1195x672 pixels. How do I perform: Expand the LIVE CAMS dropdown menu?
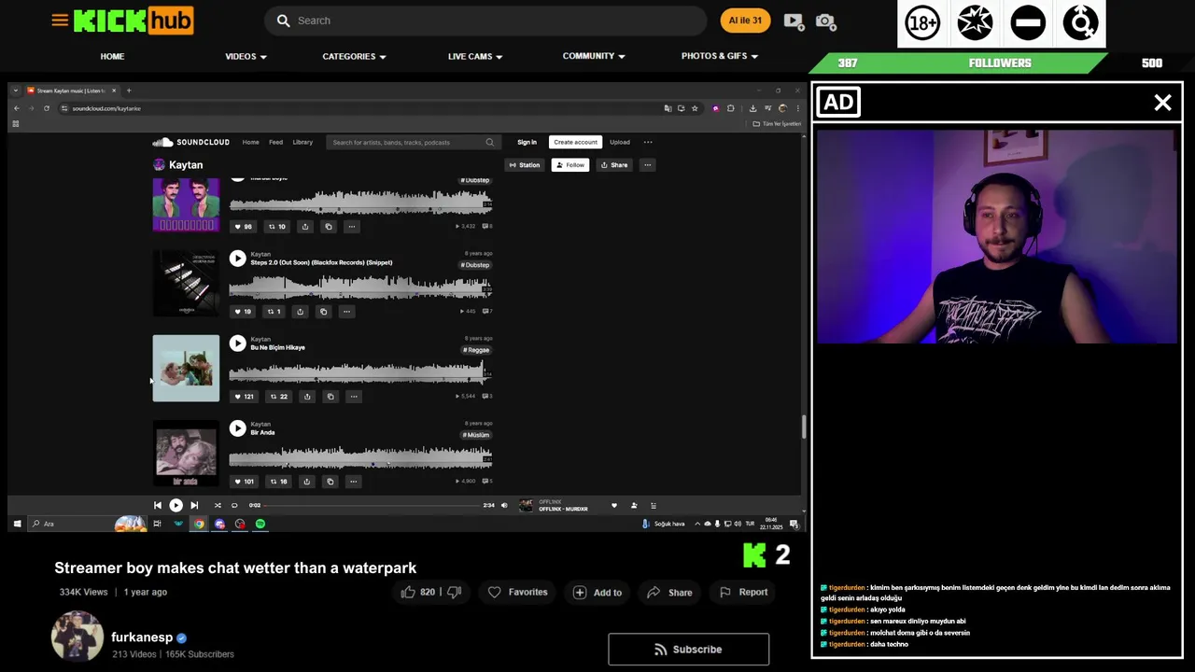(475, 56)
